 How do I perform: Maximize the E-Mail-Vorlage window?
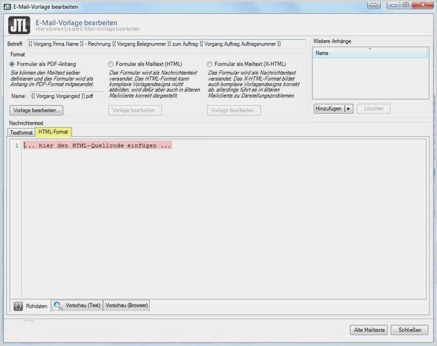click(x=406, y=5)
